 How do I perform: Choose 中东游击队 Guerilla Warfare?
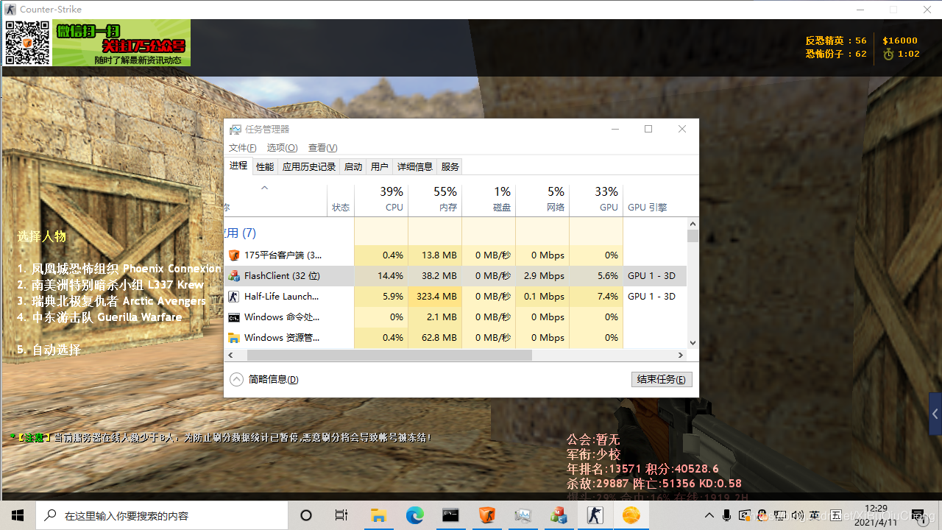click(99, 317)
